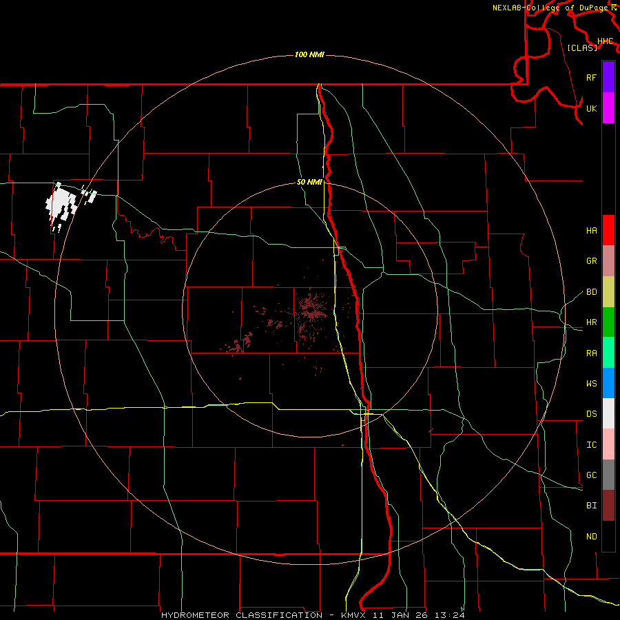Viewport: 620px width, 620px height.
Task: Click the ND legend label
Action: [x=592, y=537]
